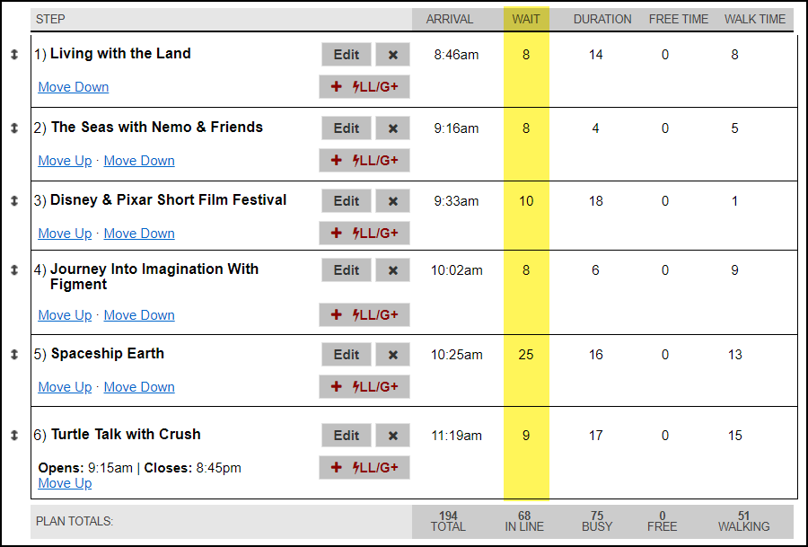Click the 8:46am arrival time
This screenshot has width=808, height=547.
(x=457, y=55)
